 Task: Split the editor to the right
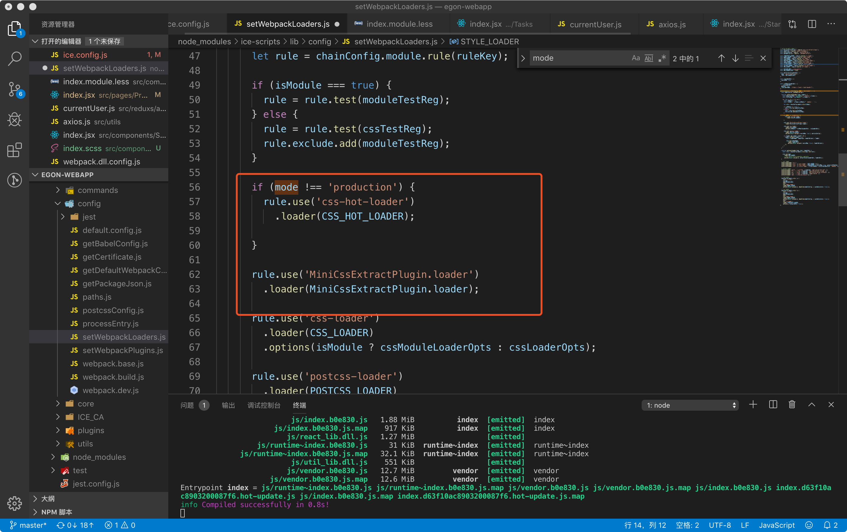coord(812,24)
